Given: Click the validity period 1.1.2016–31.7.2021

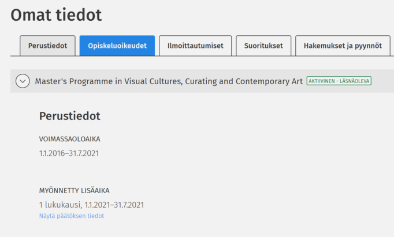Looking at the screenshot, I should (69, 153).
